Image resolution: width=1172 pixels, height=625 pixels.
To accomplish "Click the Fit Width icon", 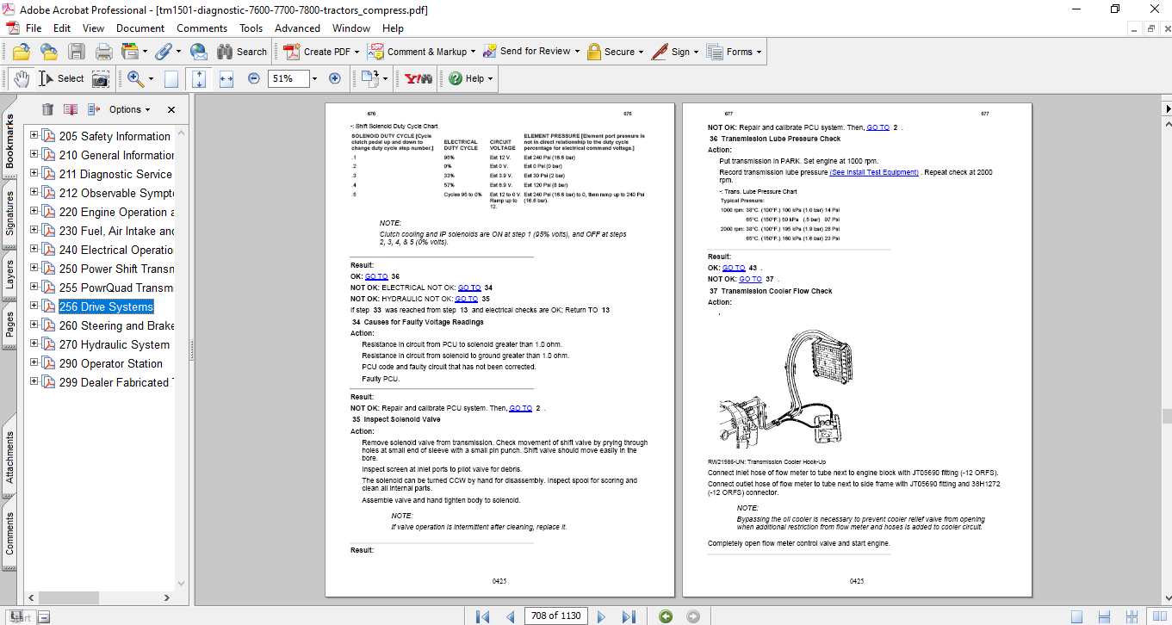I will 226,78.
